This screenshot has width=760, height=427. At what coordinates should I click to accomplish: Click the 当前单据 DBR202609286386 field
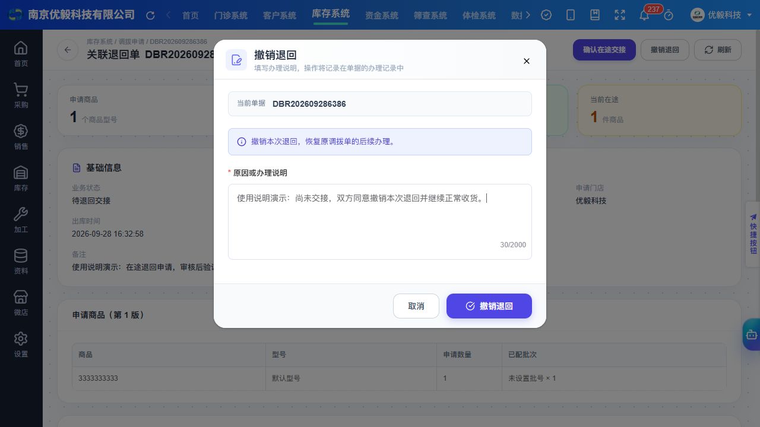tap(380, 104)
